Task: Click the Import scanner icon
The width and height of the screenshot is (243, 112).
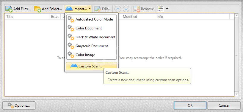Action: (69, 9)
